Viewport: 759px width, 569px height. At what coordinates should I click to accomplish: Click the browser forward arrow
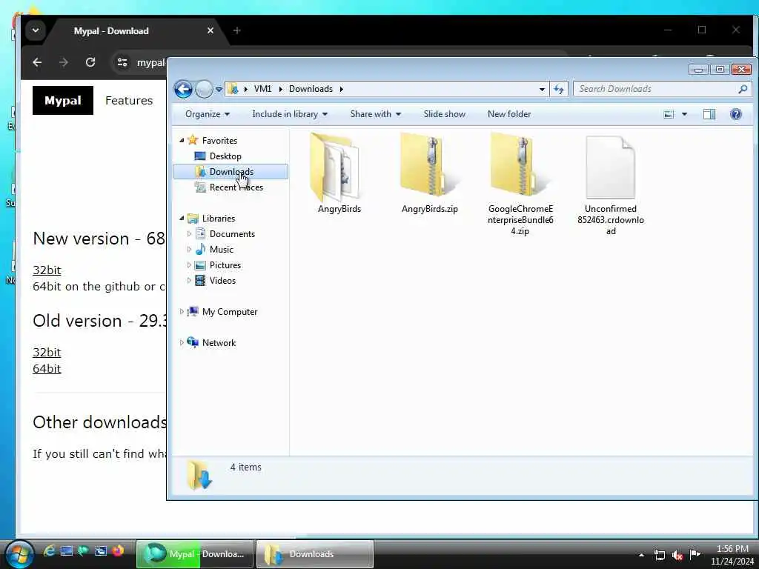(x=64, y=62)
